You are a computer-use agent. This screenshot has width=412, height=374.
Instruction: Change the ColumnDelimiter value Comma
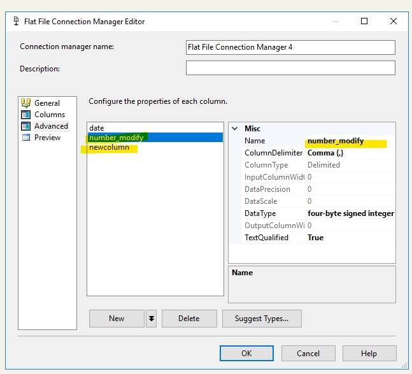[350, 153]
